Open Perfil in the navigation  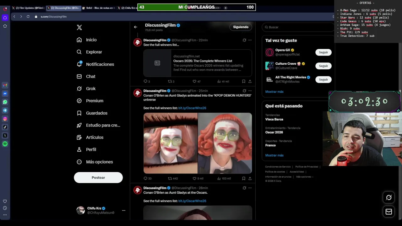coord(87,149)
